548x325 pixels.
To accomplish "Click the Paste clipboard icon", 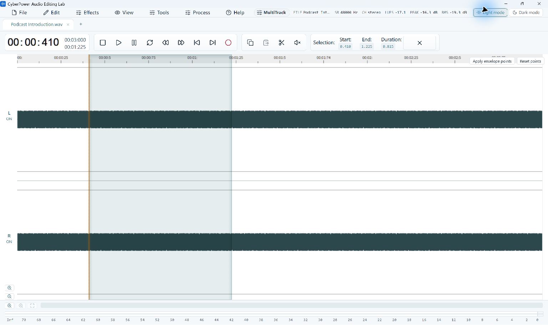I will click(266, 43).
